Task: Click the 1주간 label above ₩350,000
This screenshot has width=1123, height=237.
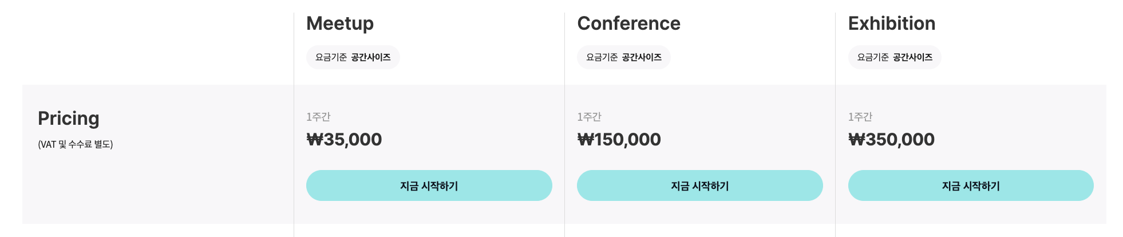Action: (860, 117)
